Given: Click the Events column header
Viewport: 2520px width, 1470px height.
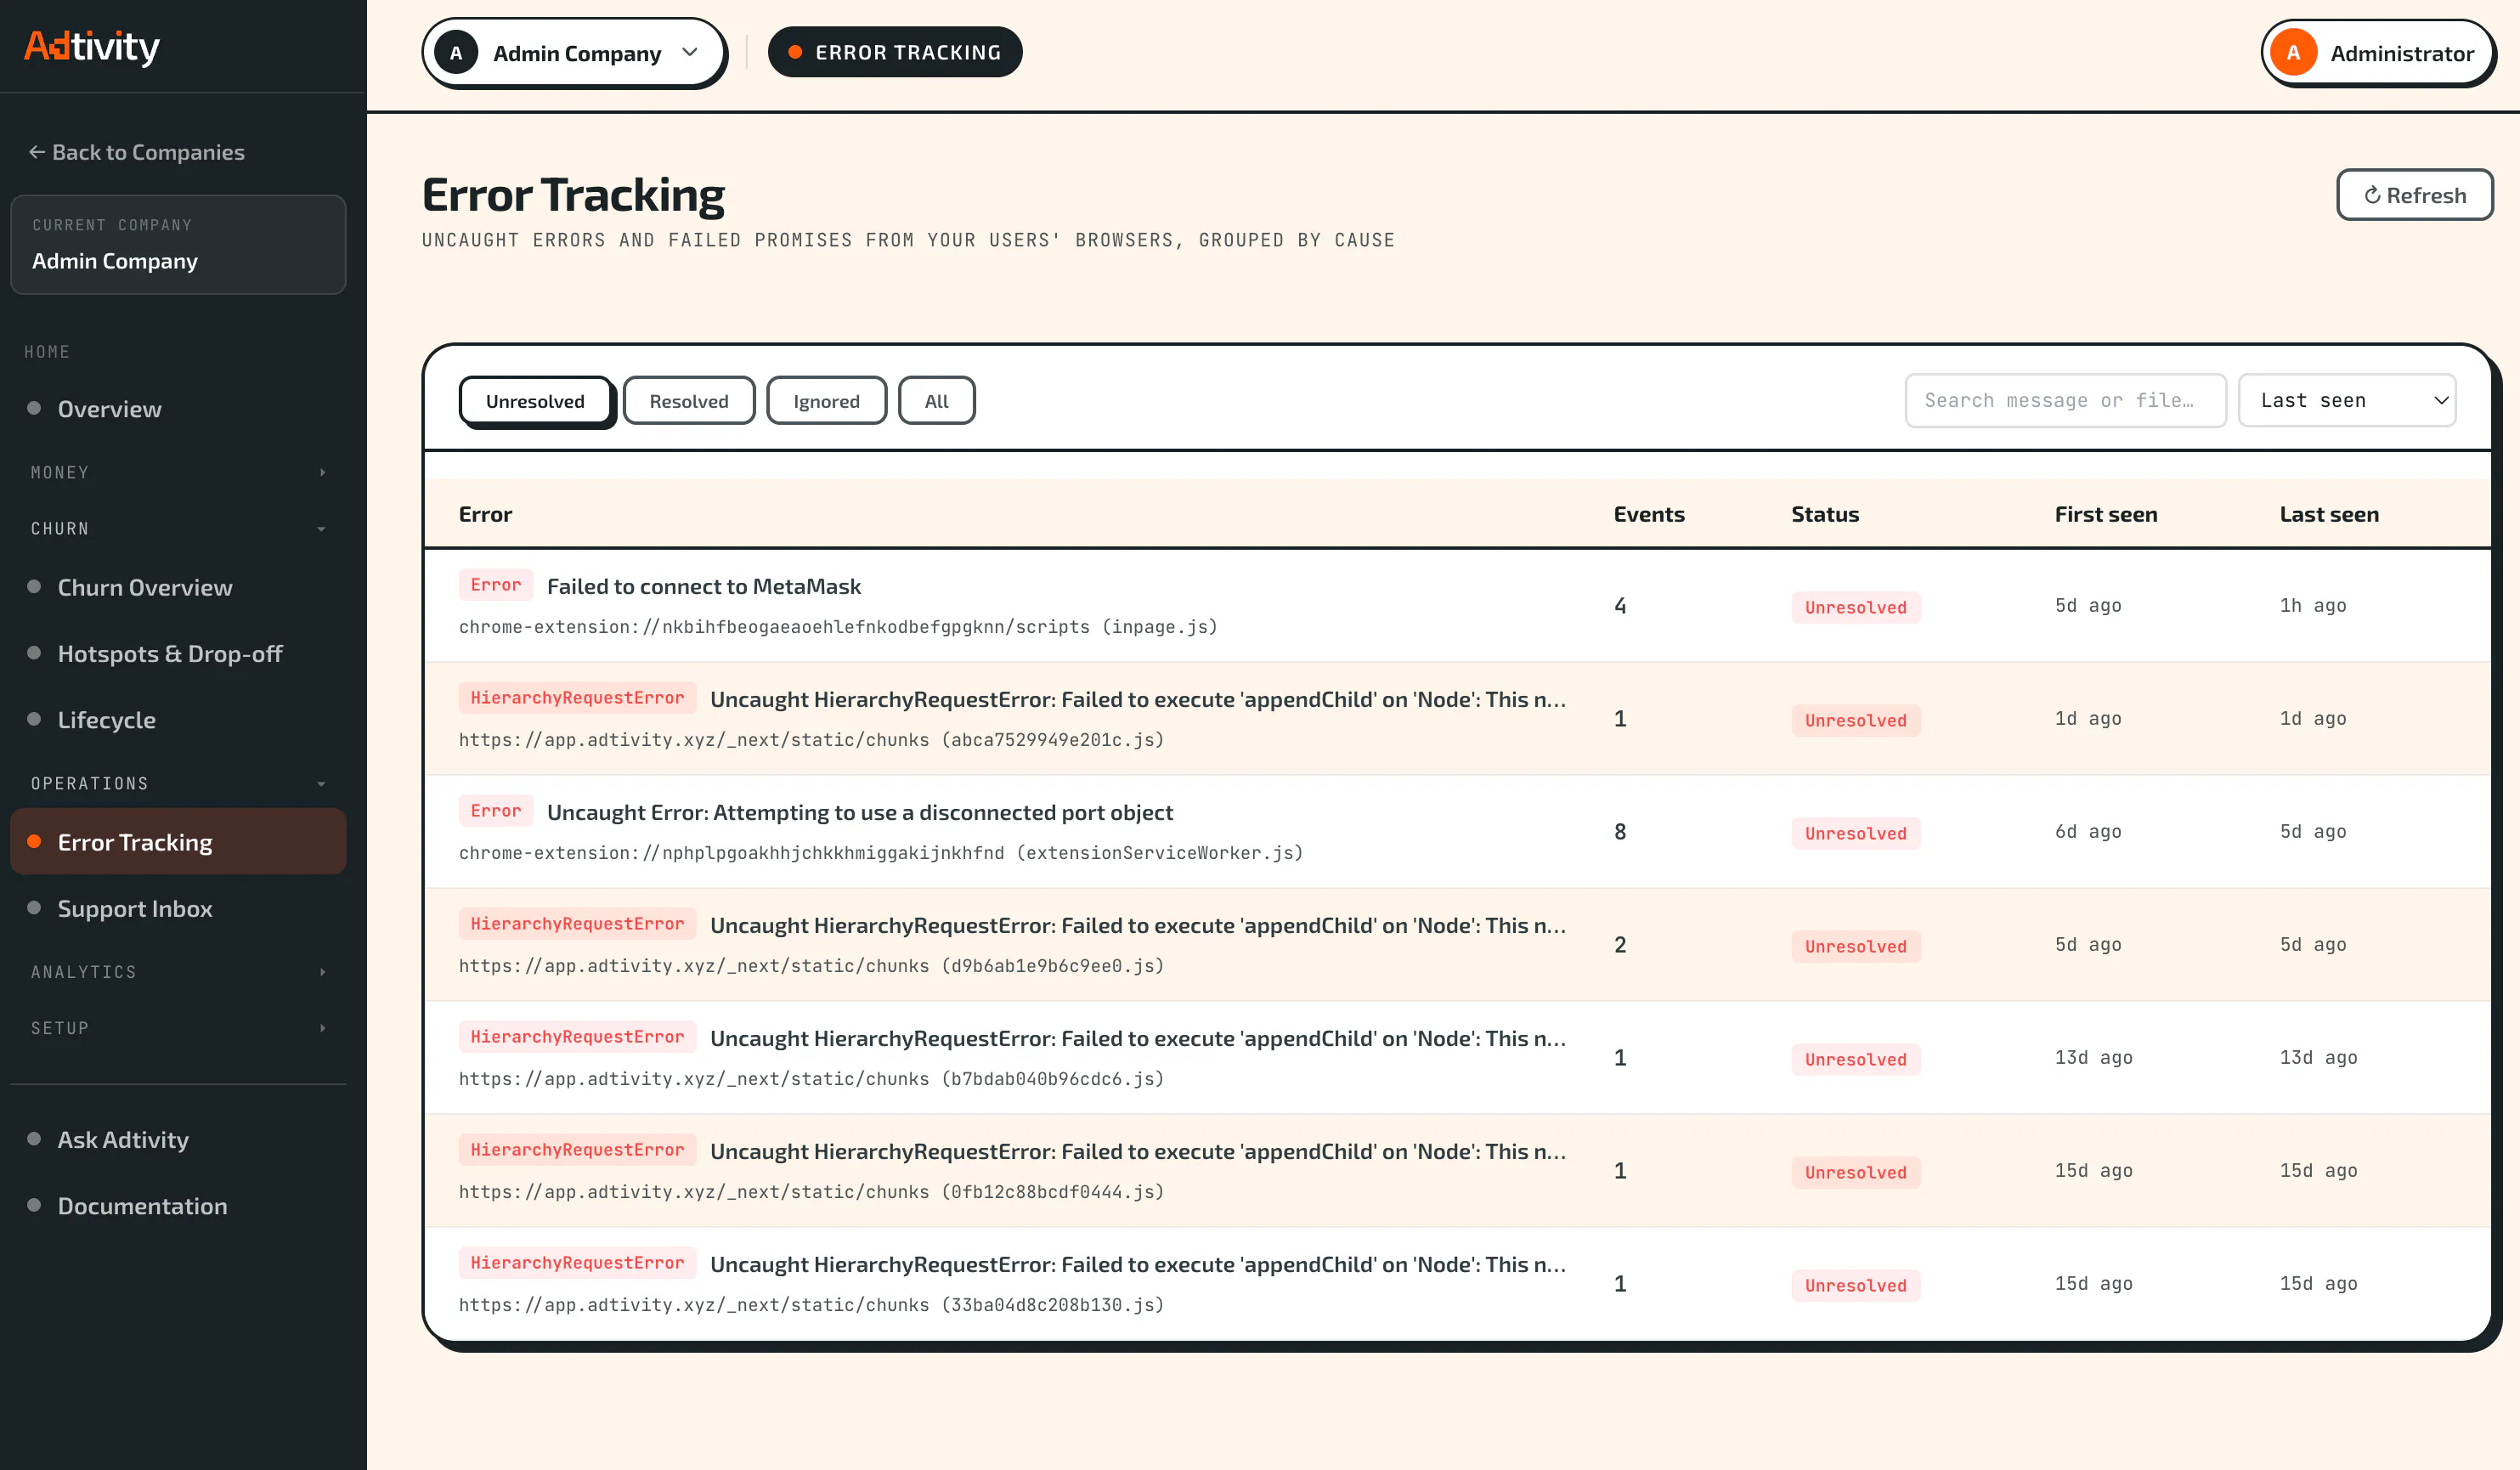Looking at the screenshot, I should pos(1648,514).
